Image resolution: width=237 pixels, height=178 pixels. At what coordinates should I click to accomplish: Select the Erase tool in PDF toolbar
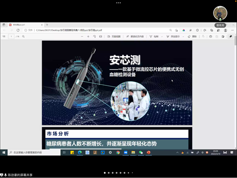[x=192, y=36]
